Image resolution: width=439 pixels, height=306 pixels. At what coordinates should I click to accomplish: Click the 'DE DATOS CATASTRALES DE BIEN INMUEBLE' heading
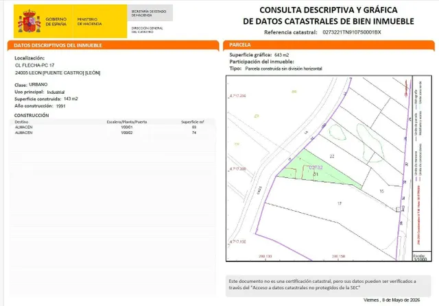click(x=329, y=21)
